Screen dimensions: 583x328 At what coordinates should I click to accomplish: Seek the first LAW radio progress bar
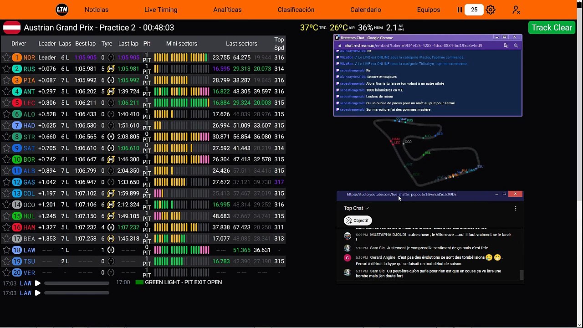[77, 283]
